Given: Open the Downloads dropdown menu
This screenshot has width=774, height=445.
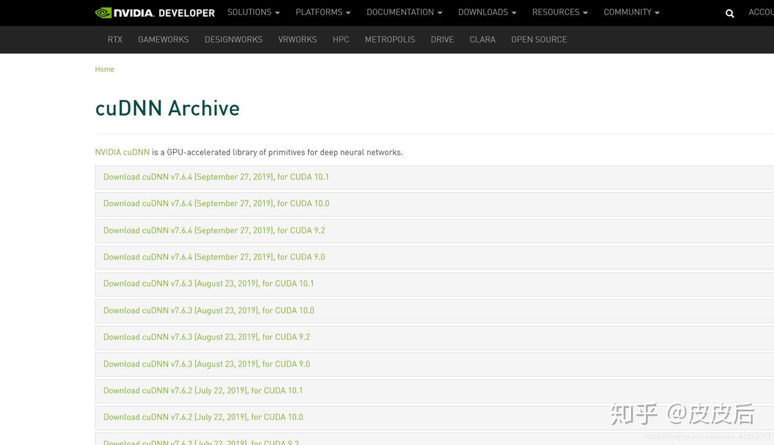Looking at the screenshot, I should [x=486, y=12].
